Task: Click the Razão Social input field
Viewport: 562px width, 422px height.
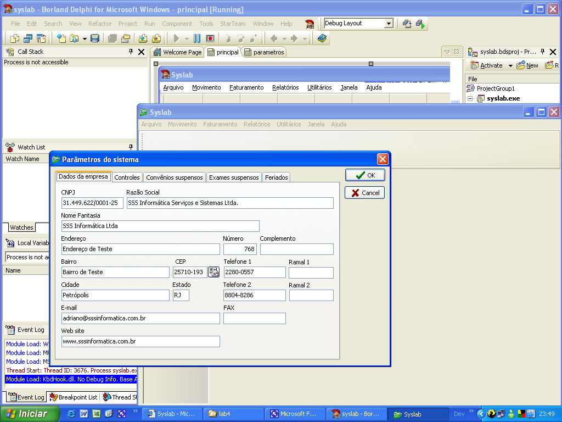Action: 230,203
